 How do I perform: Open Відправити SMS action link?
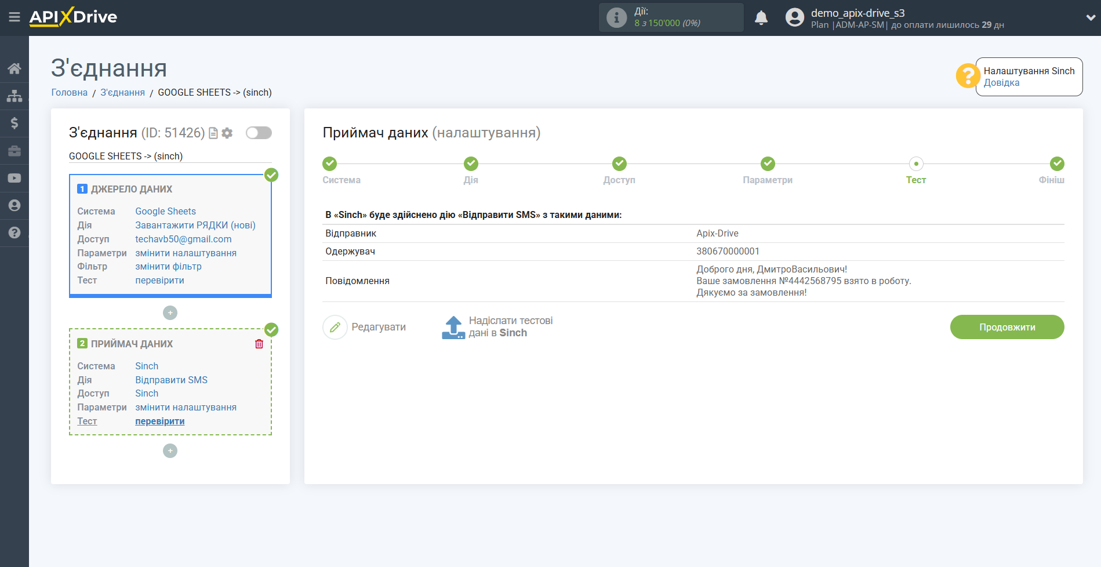(x=172, y=380)
